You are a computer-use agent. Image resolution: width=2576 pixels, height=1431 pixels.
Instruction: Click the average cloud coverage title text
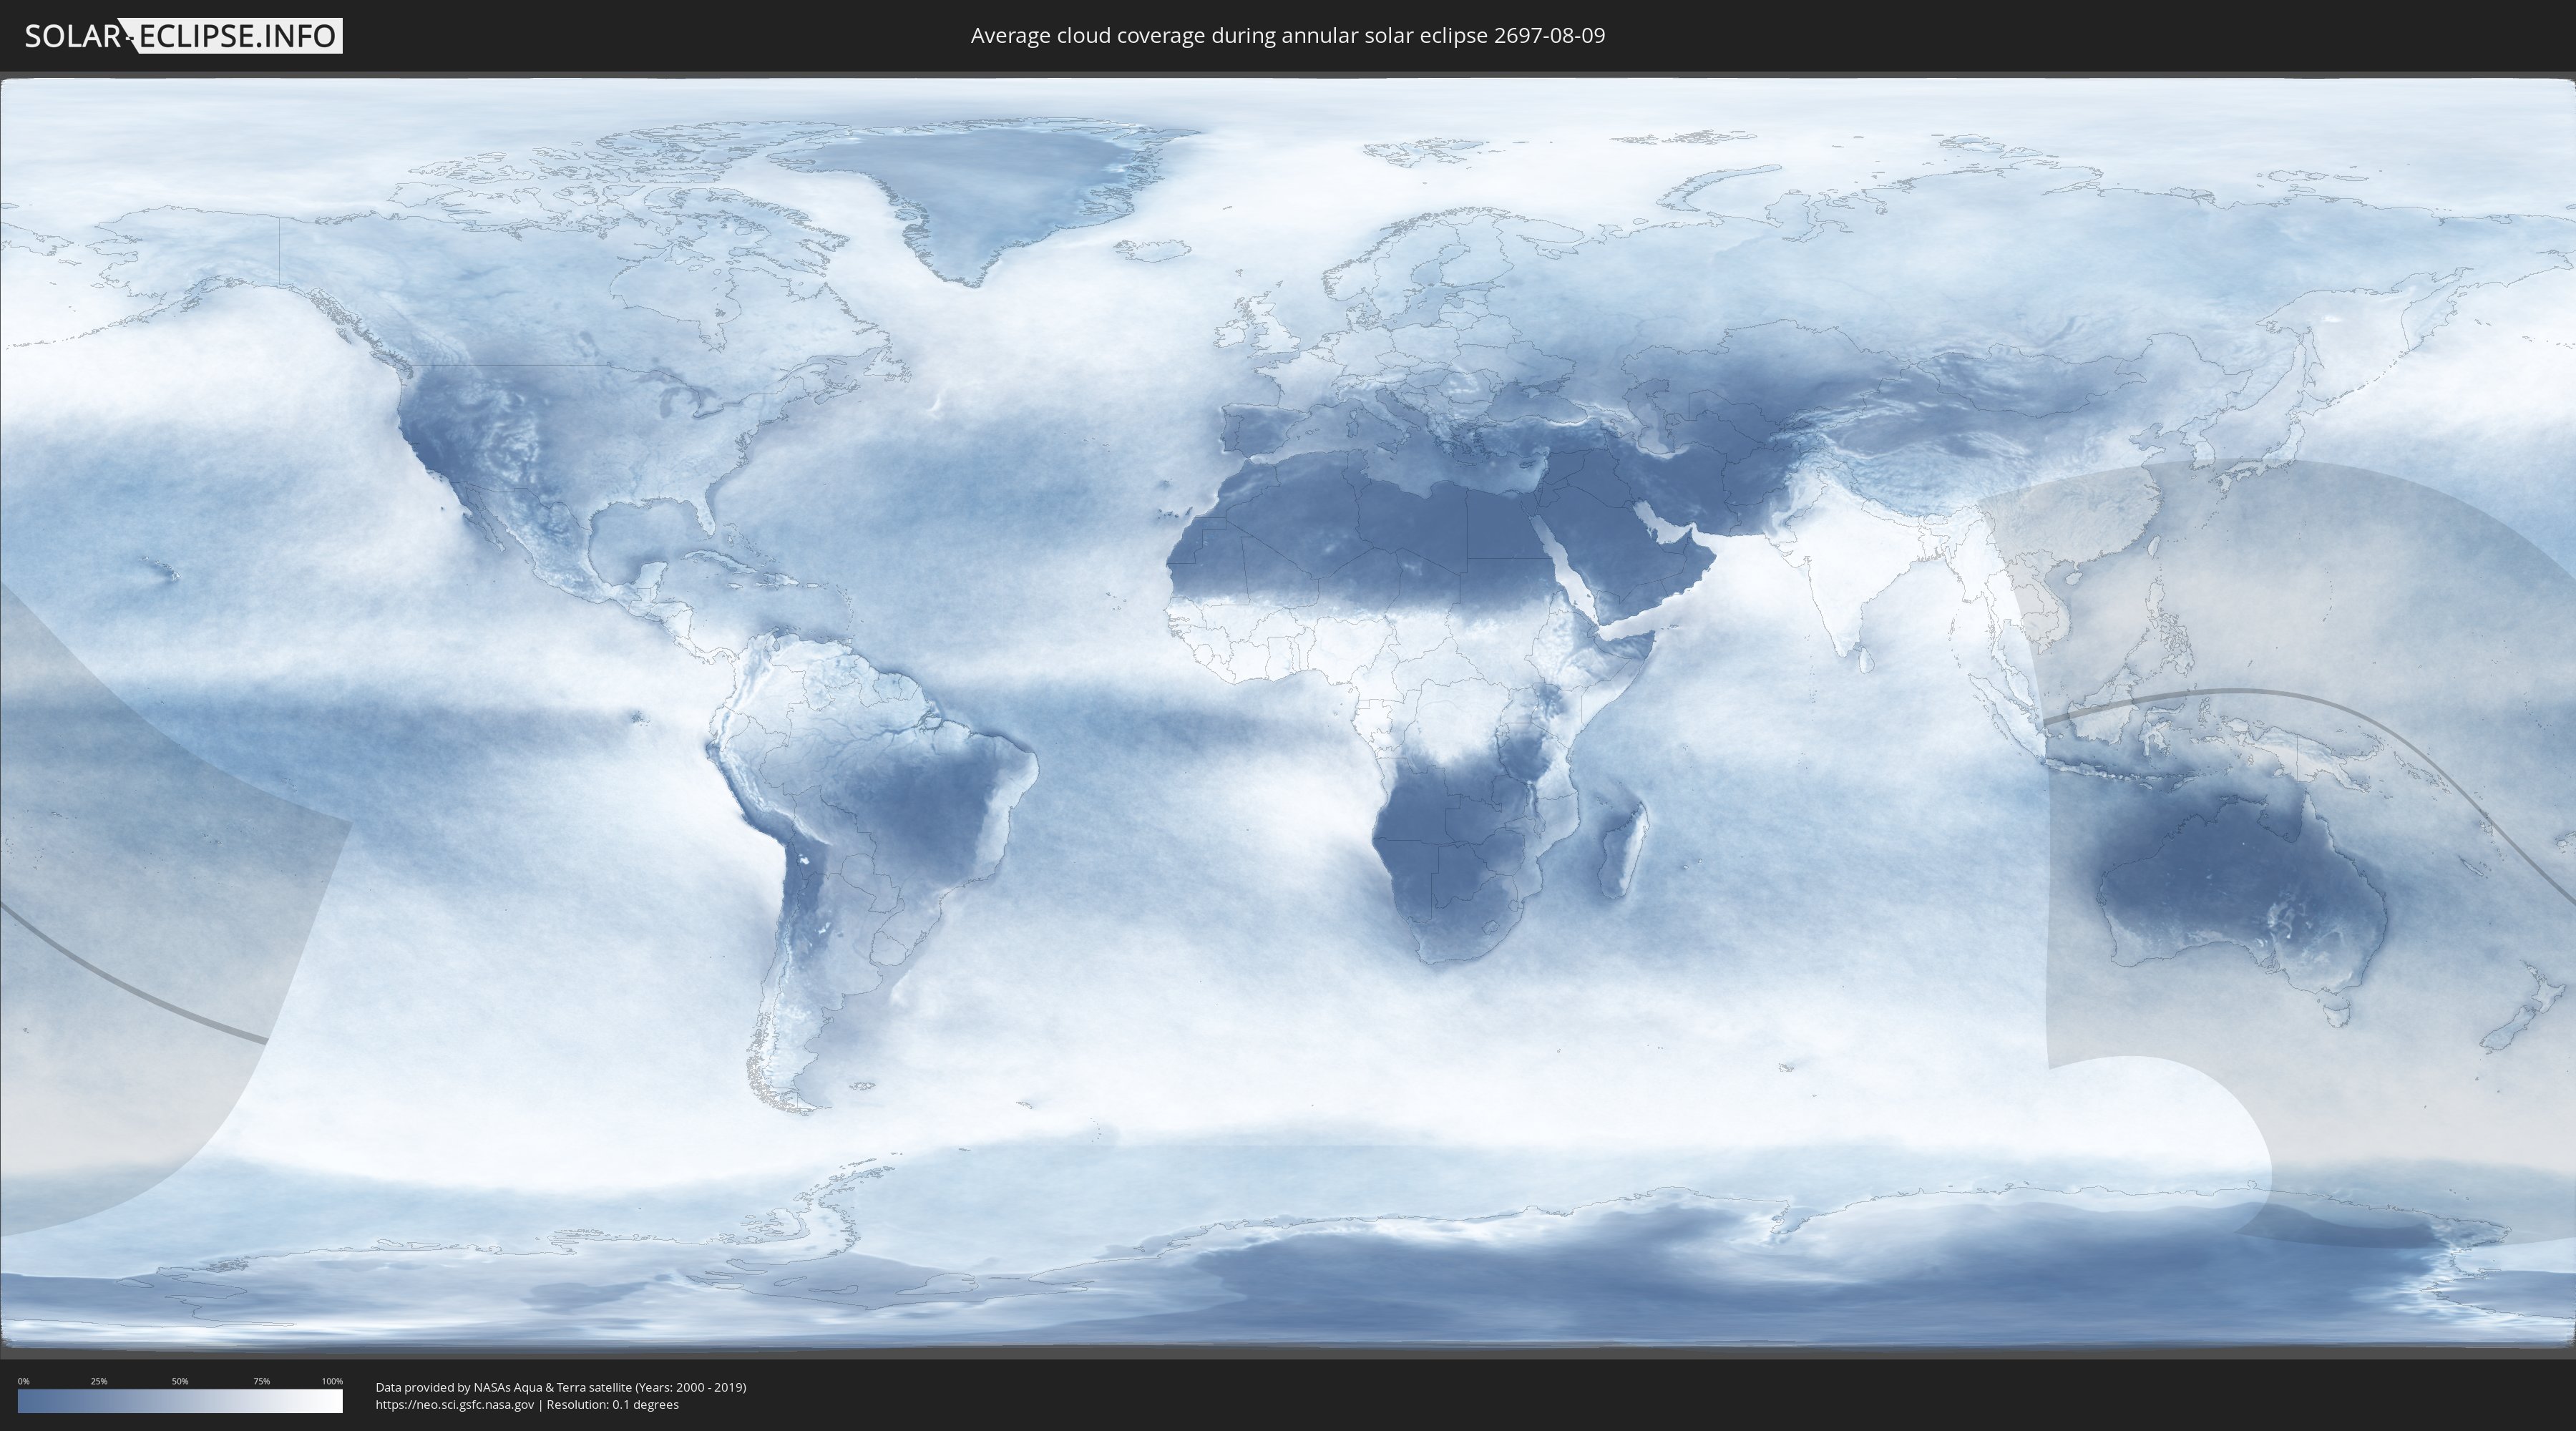tap(1288, 36)
